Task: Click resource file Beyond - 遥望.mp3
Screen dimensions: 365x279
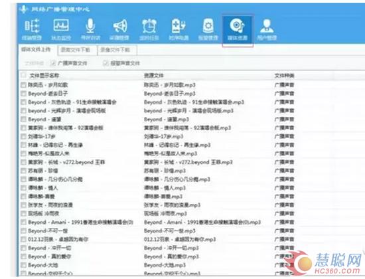Action: click(x=166, y=120)
